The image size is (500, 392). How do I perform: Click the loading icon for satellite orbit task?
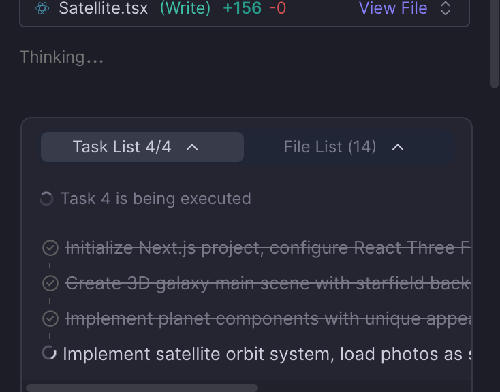(x=49, y=353)
